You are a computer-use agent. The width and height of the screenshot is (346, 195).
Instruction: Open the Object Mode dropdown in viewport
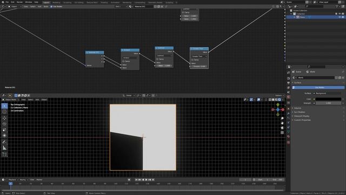(11, 100)
